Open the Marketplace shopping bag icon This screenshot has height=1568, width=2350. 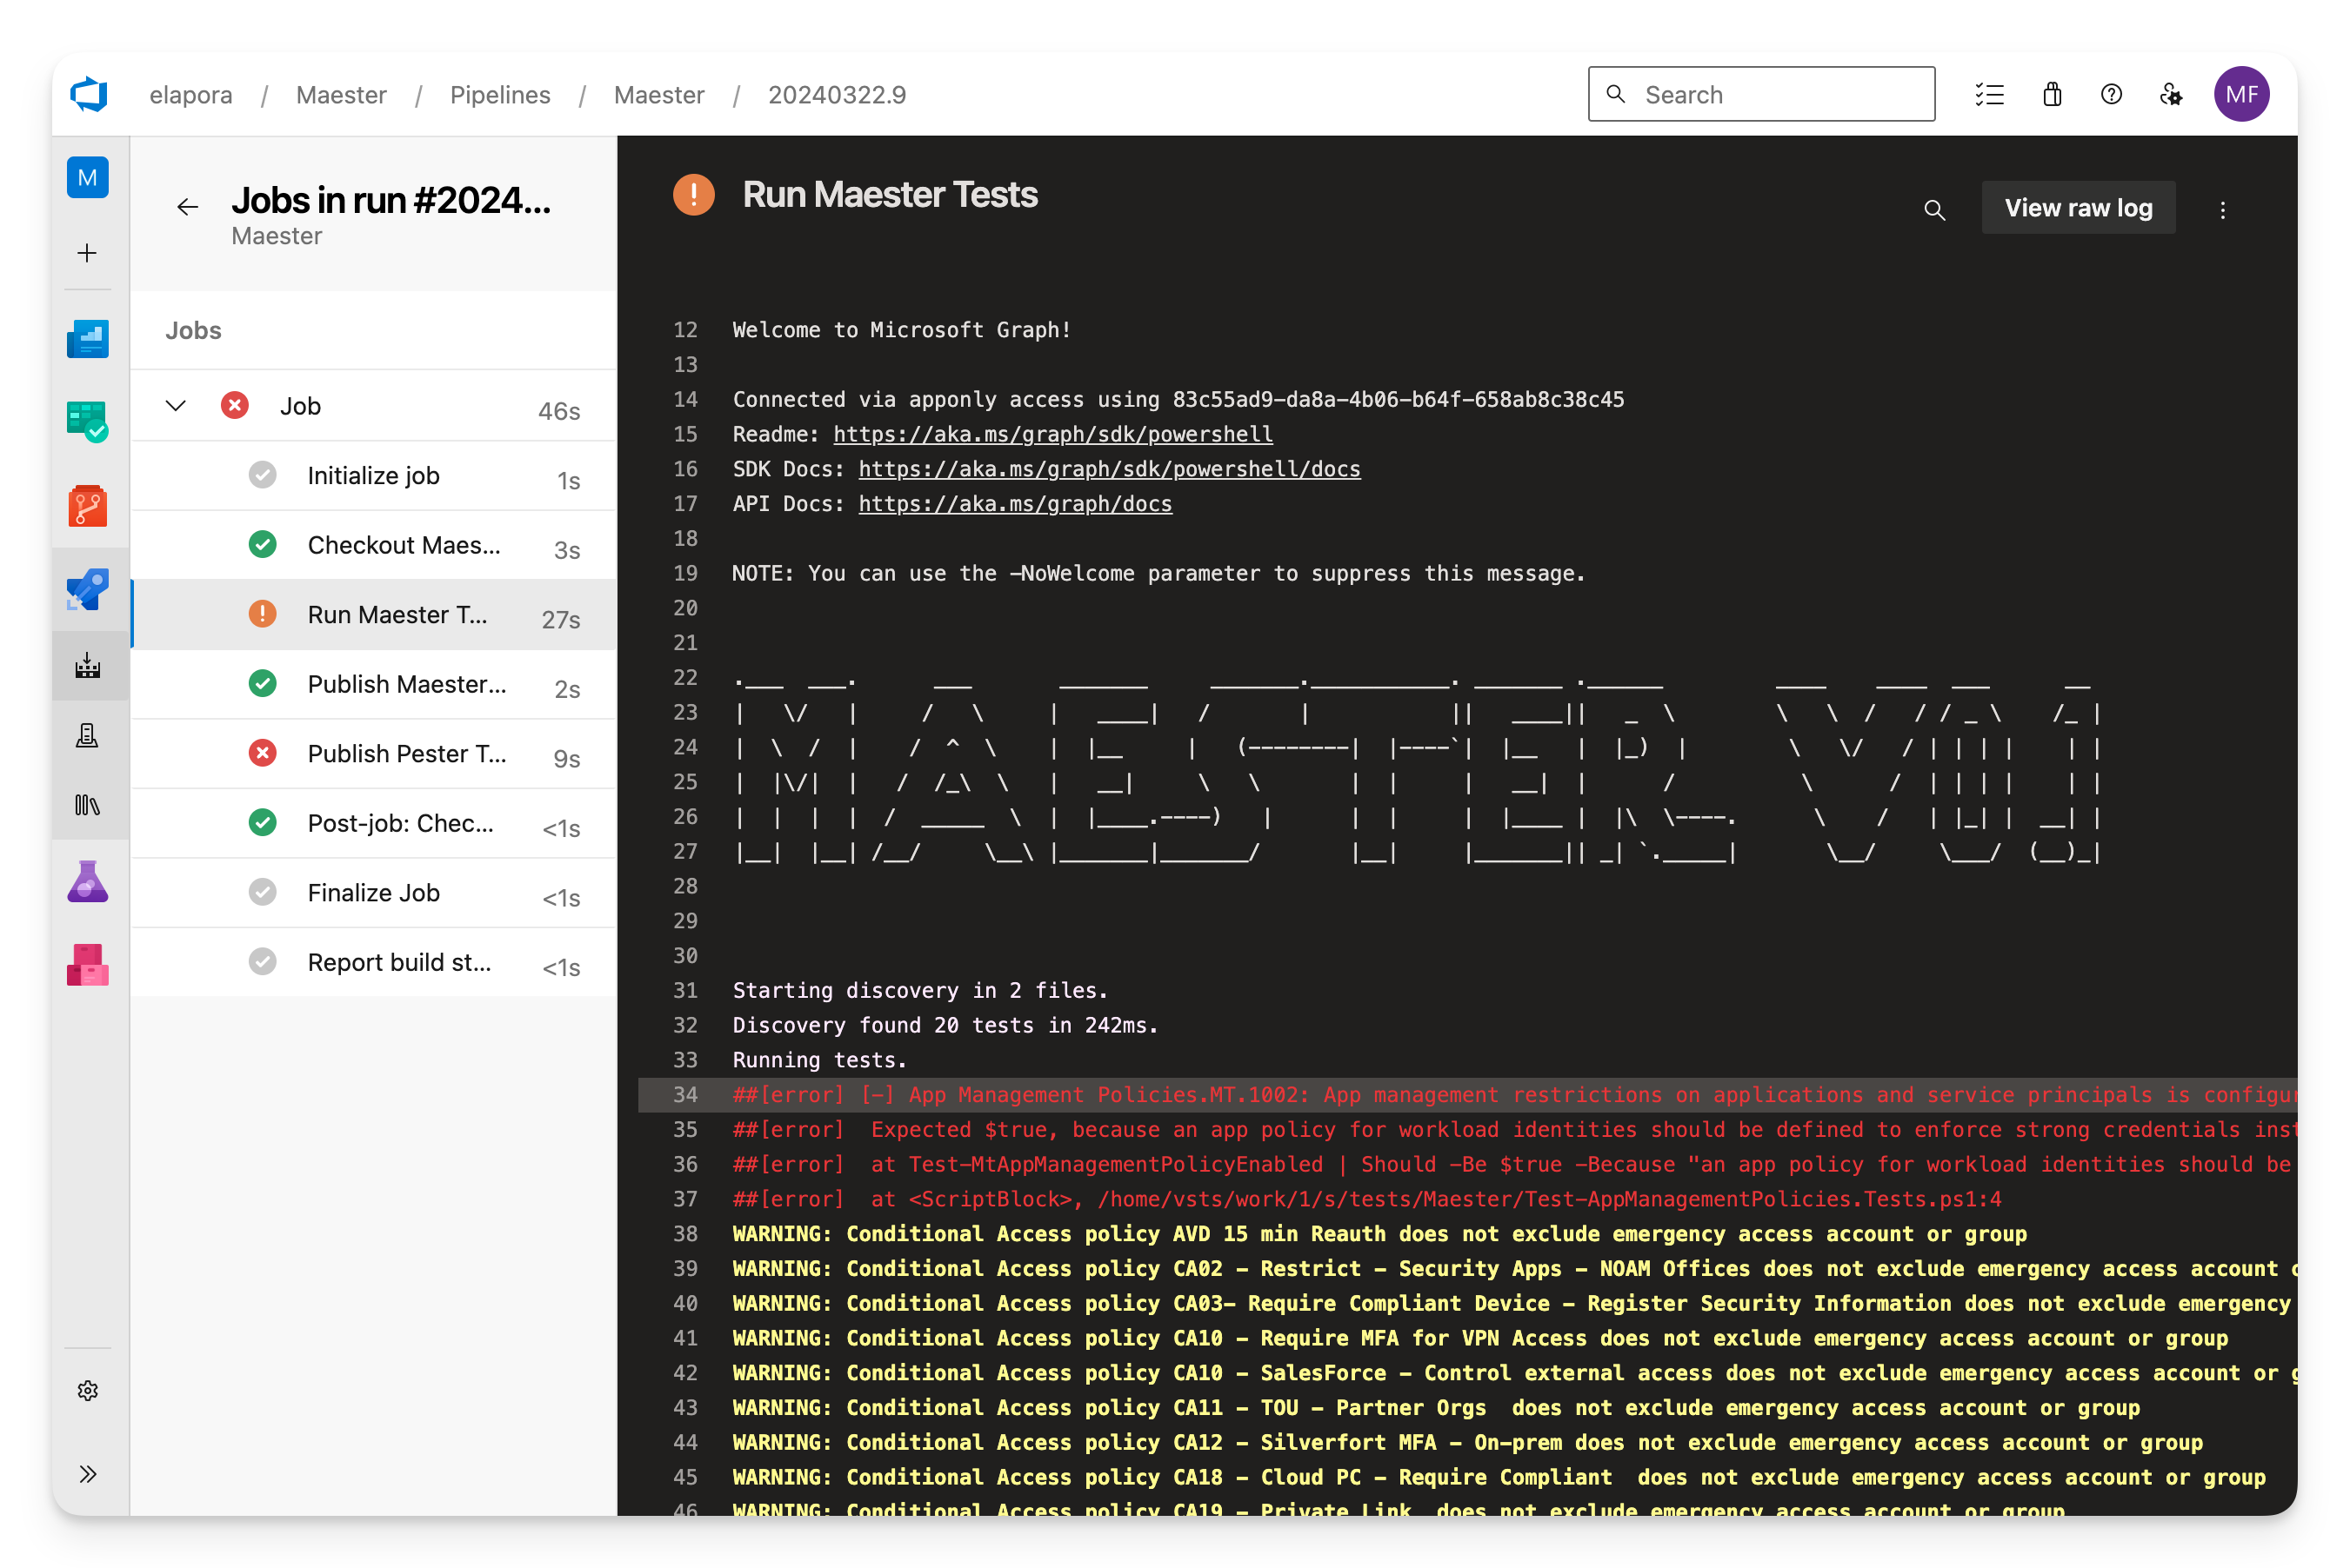(x=2052, y=95)
